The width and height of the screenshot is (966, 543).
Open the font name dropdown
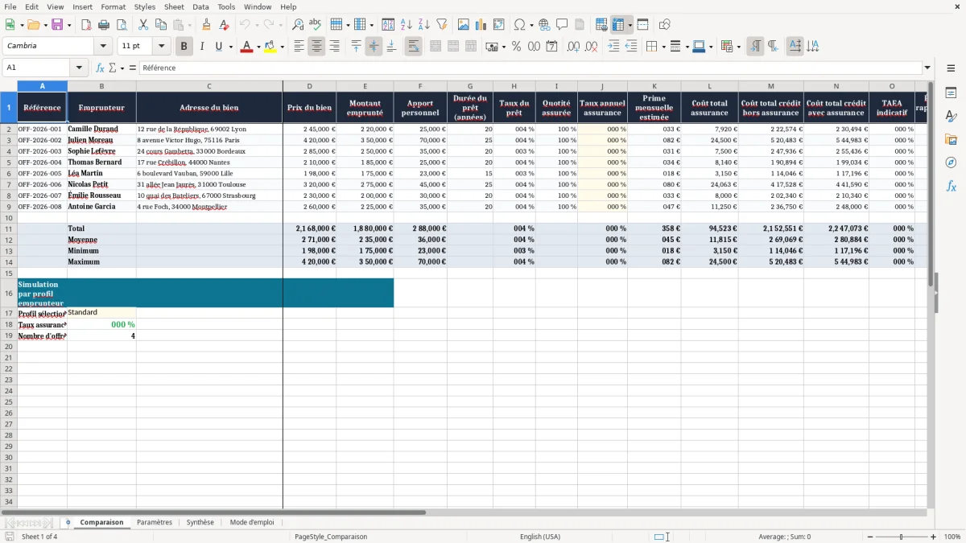pyautogui.click(x=103, y=47)
